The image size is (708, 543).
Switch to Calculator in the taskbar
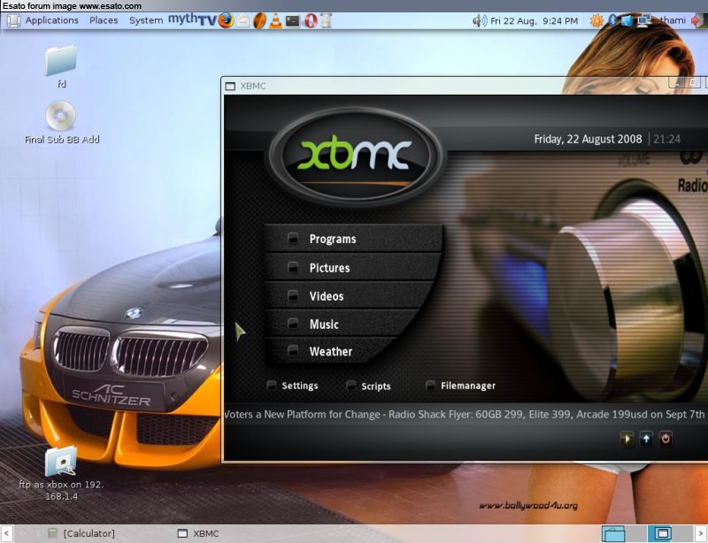(x=81, y=533)
